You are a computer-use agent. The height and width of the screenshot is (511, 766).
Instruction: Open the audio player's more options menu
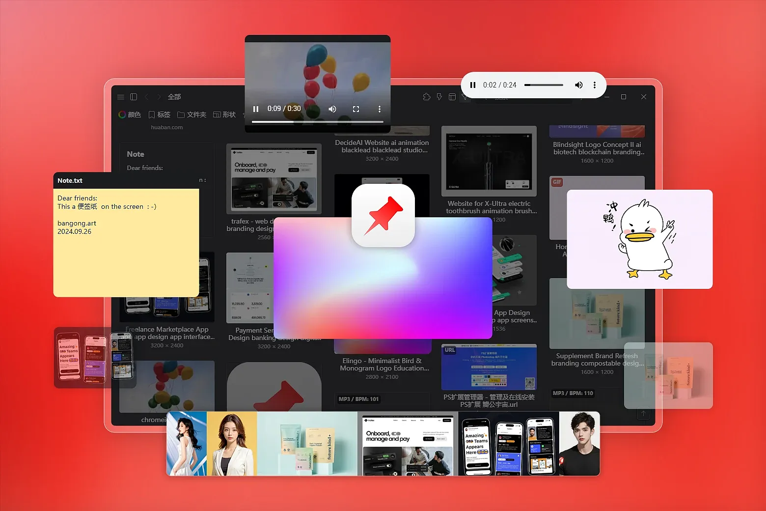(595, 85)
